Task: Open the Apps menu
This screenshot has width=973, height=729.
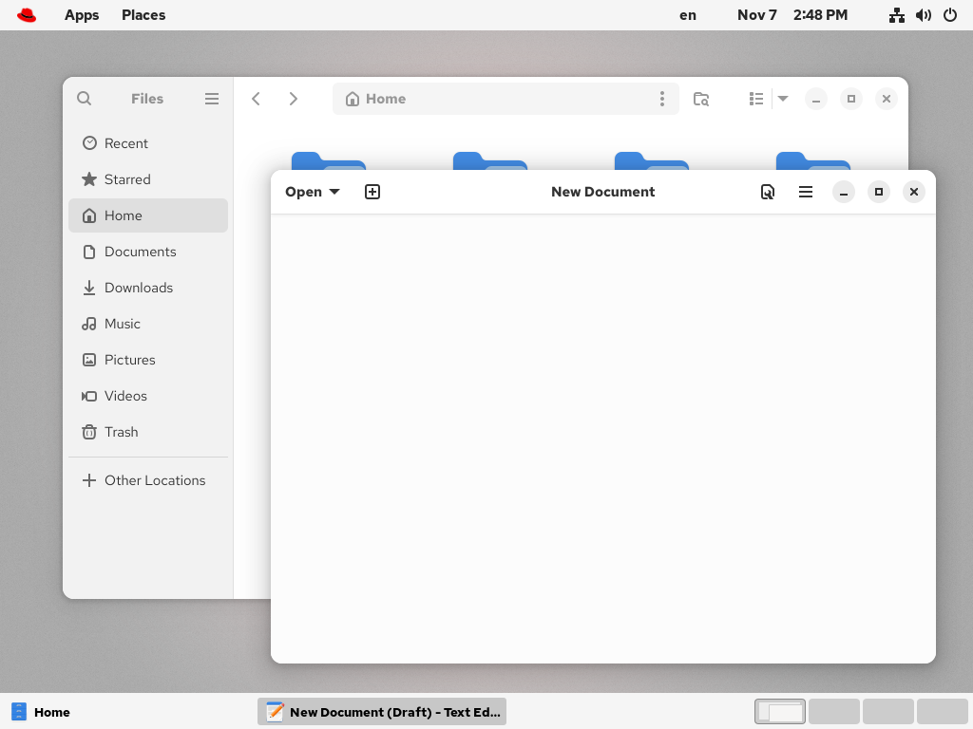Action: pyautogui.click(x=82, y=15)
